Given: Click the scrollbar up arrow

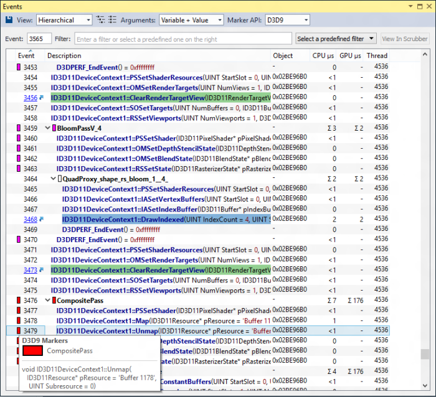Looking at the screenshot, I should (425, 55).
